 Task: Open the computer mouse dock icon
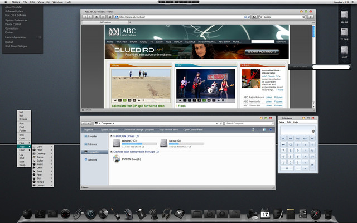(x=129, y=214)
